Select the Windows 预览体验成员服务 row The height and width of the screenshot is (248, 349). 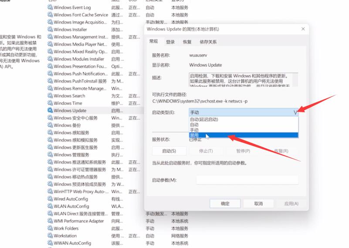click(x=95, y=184)
